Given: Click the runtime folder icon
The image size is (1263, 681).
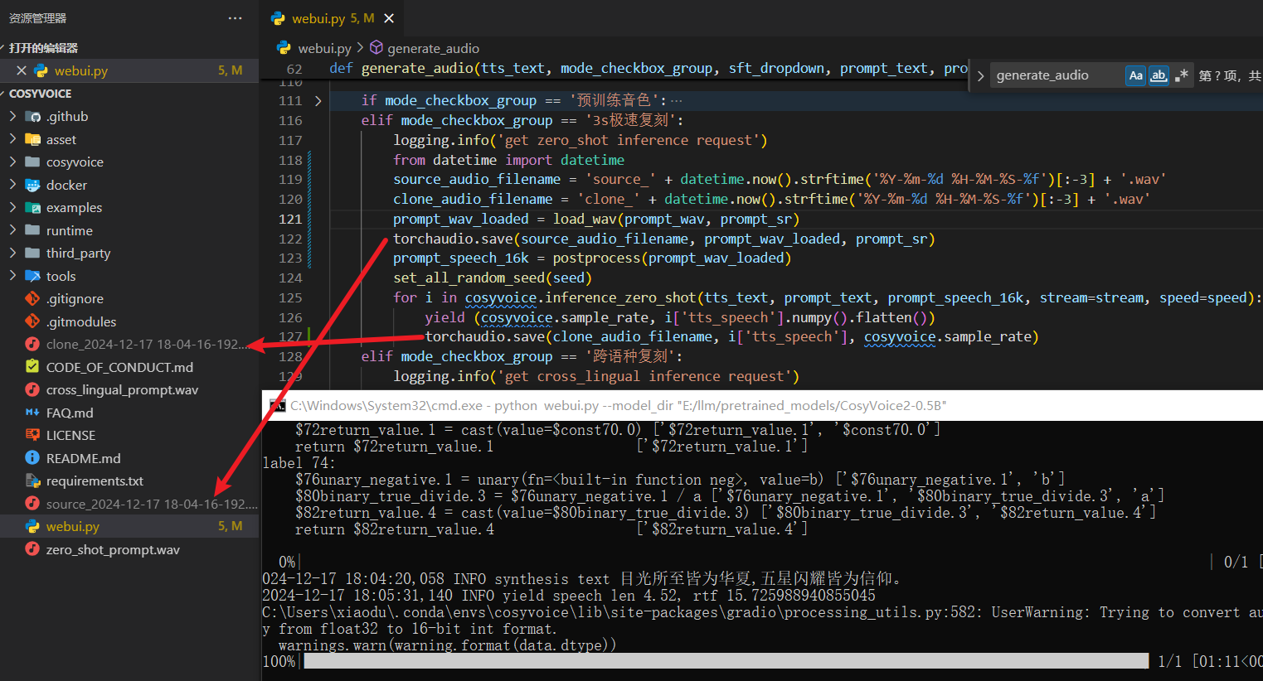Looking at the screenshot, I should (x=33, y=230).
